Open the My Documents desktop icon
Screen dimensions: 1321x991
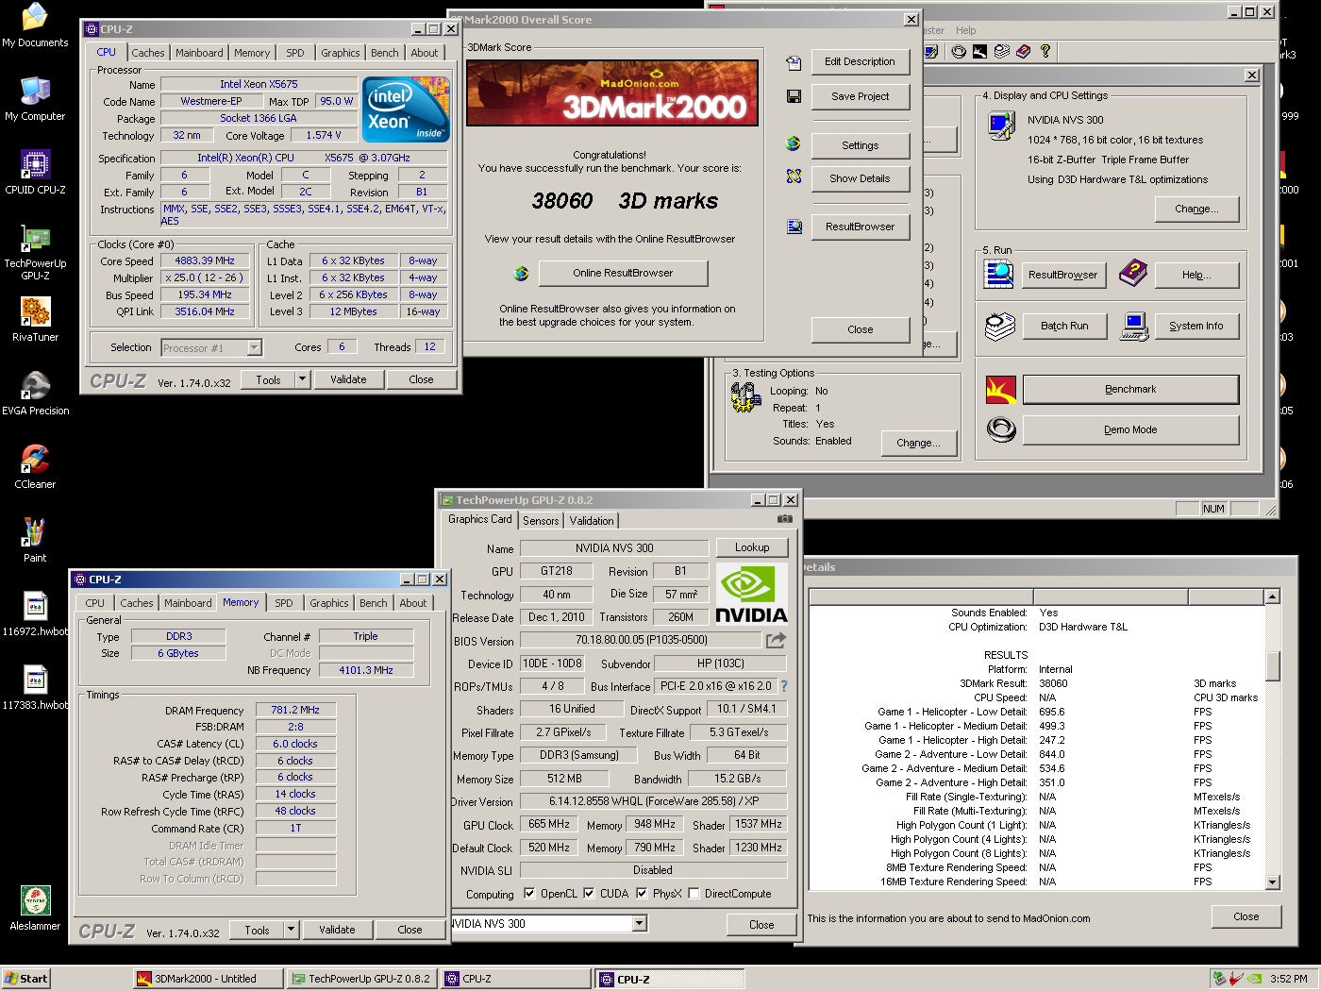(35, 25)
